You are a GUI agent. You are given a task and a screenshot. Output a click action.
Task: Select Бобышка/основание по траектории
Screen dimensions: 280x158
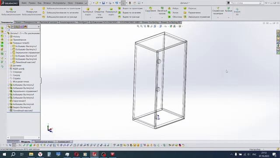point(61,8)
